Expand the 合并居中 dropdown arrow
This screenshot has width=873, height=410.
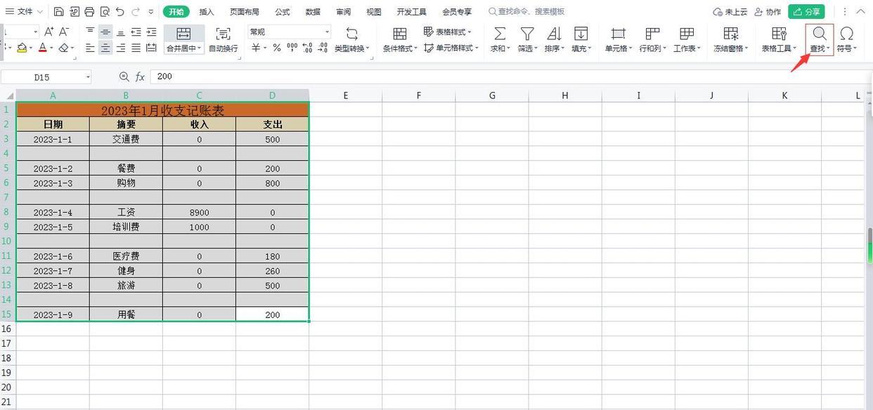200,48
